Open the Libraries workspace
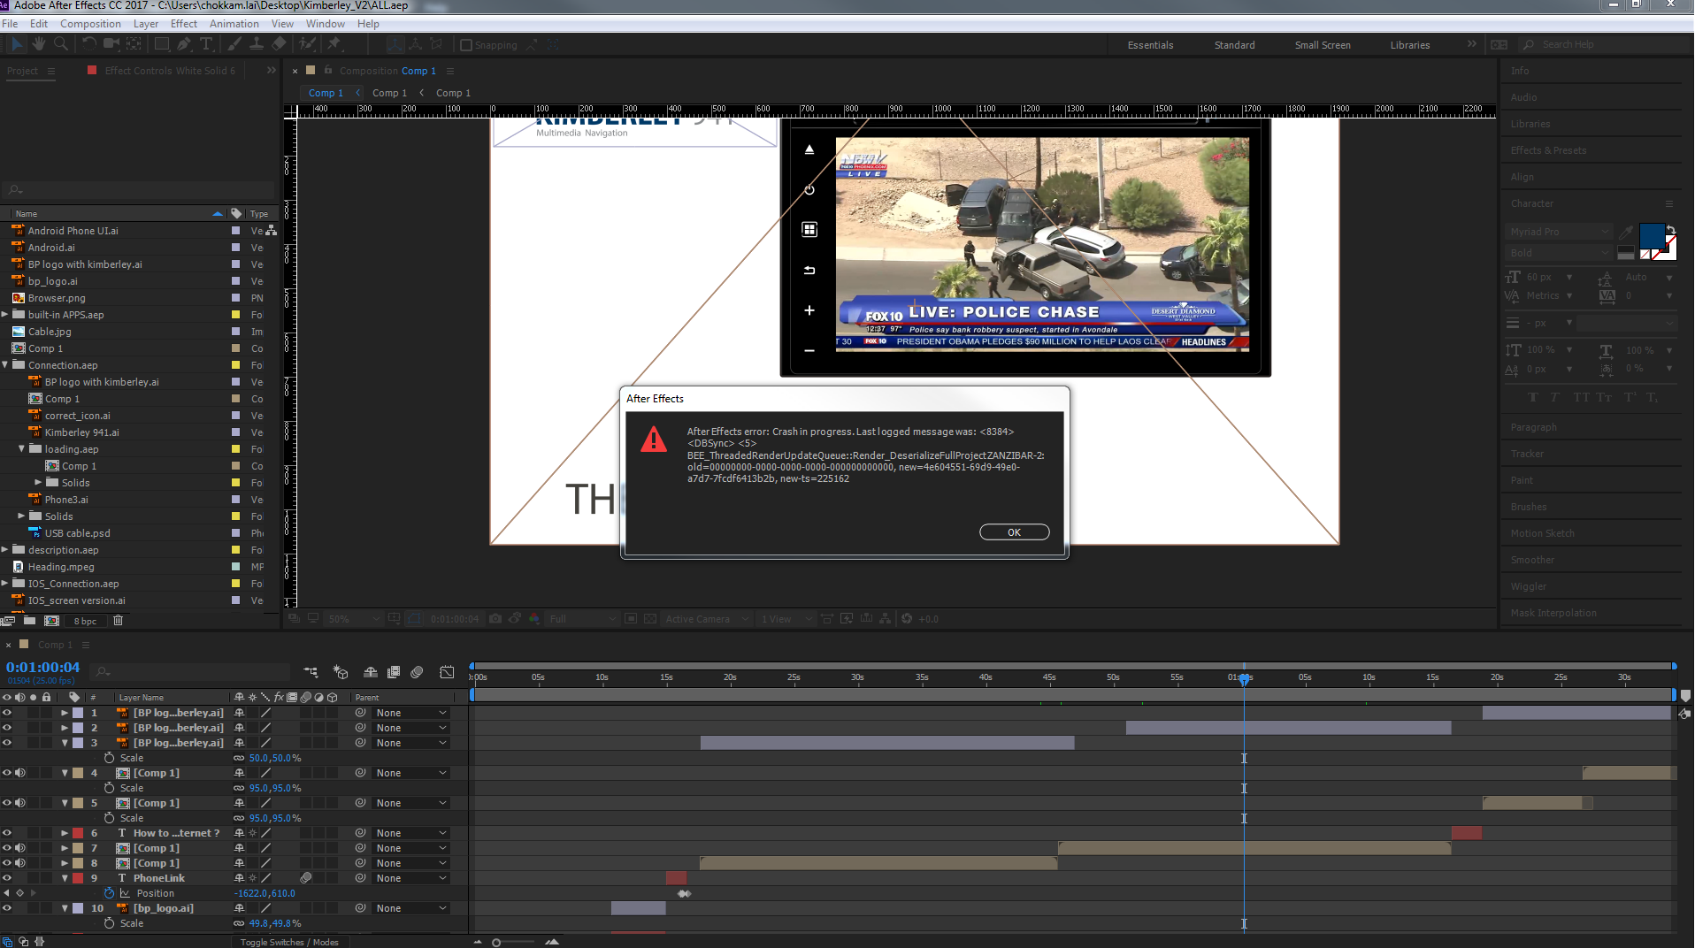The height and width of the screenshot is (948, 1695). point(1409,45)
